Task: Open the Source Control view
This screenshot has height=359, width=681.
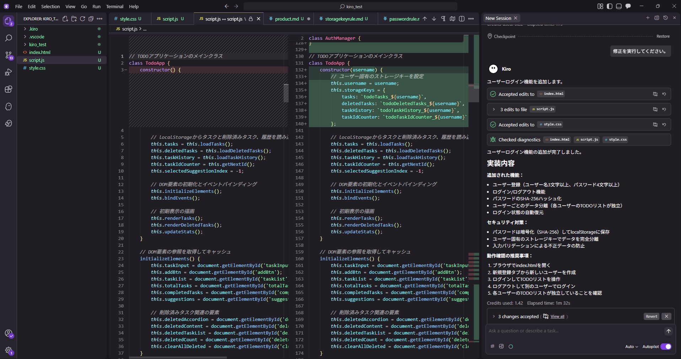Action: coord(9,55)
